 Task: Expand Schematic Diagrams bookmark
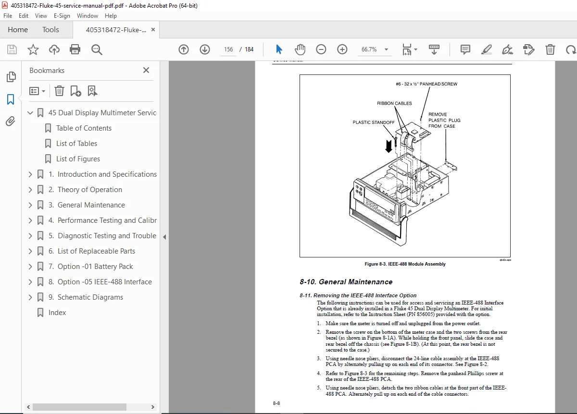(x=30, y=297)
